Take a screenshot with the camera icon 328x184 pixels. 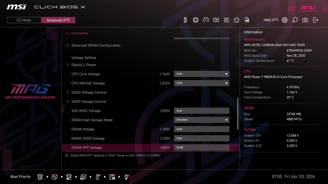click(x=305, y=20)
